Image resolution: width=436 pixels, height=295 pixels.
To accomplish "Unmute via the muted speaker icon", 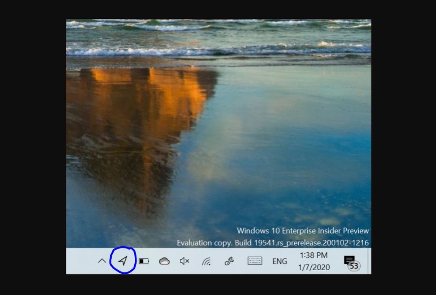I will click(184, 261).
